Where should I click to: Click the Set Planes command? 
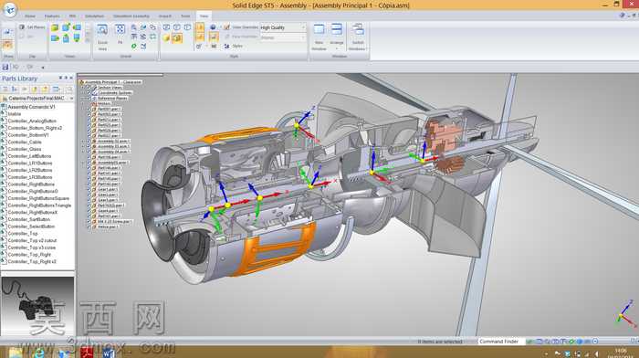[x=32, y=26]
